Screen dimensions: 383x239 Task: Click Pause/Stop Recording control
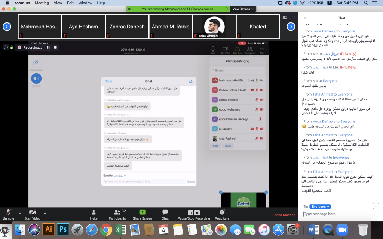pos(194,214)
